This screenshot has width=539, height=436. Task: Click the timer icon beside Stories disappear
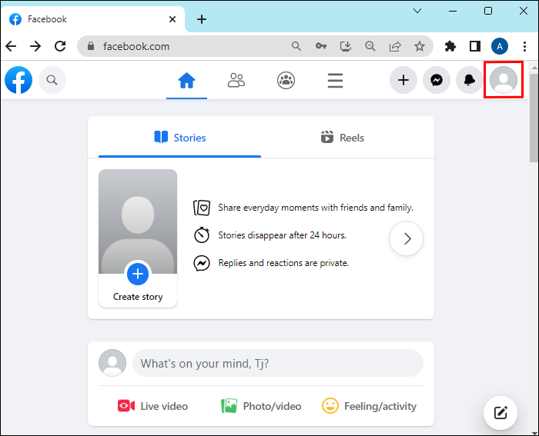(202, 235)
